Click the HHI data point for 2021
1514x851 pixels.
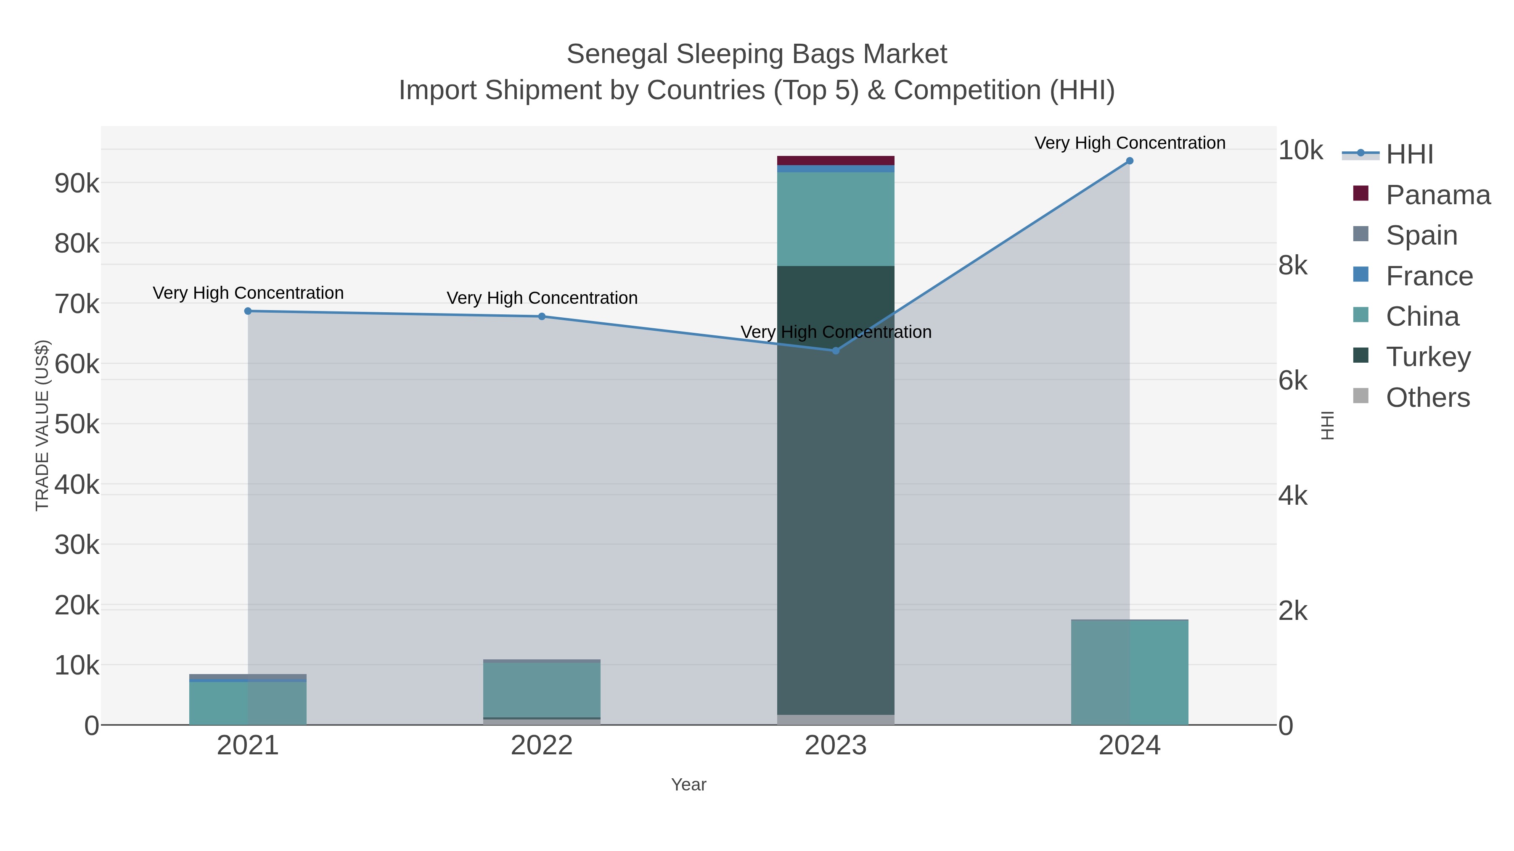pyautogui.click(x=248, y=311)
